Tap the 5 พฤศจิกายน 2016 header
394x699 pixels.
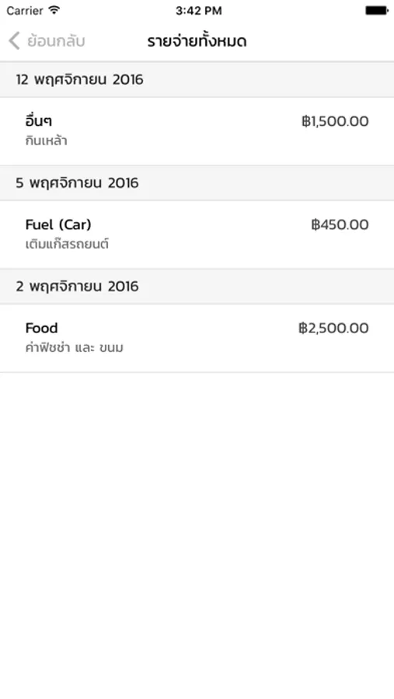click(197, 183)
